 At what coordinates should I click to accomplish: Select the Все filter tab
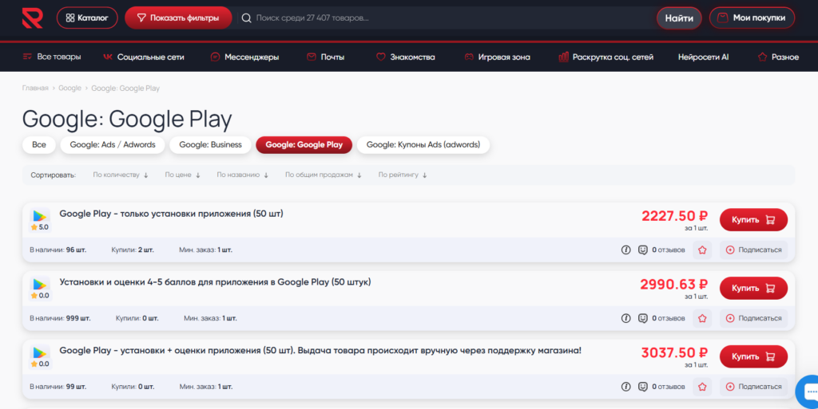38,144
